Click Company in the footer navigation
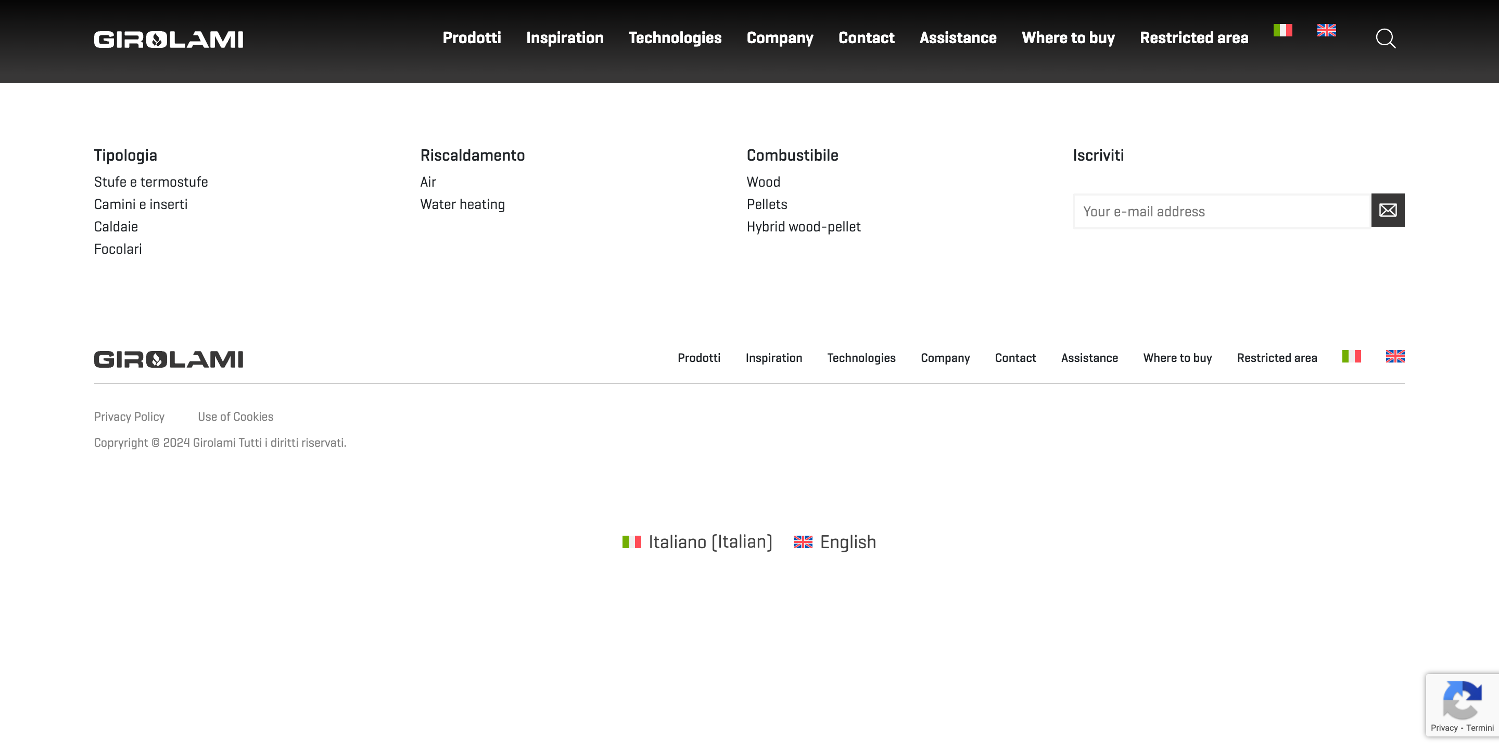Screen dimensions: 1499x751 point(945,358)
